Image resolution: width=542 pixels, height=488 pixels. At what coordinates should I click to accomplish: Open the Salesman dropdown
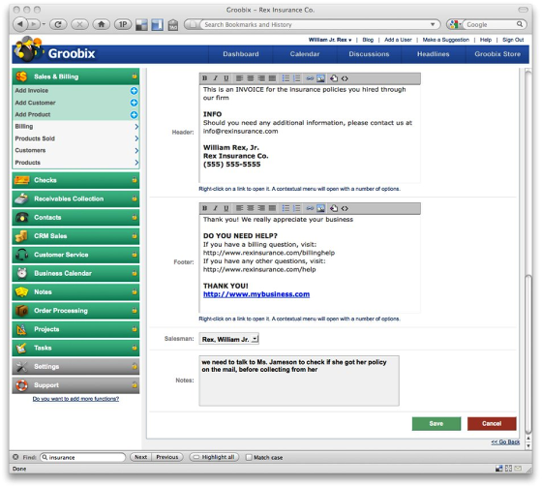click(x=228, y=339)
